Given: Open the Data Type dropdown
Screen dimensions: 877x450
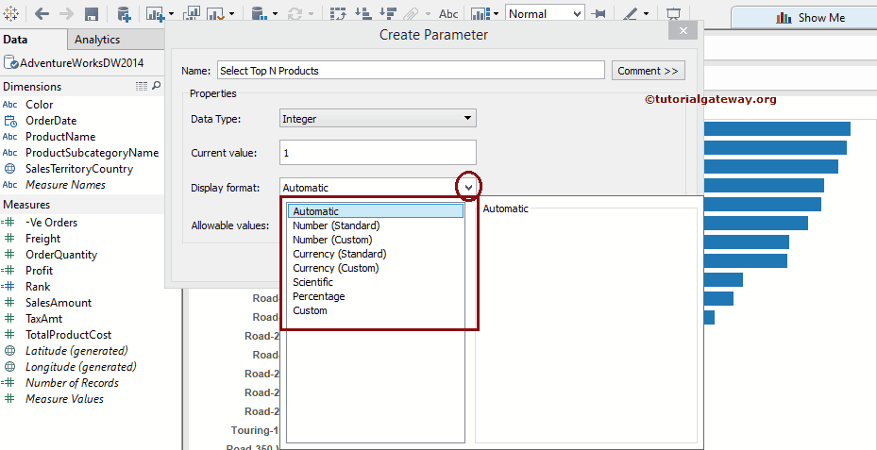Looking at the screenshot, I should pyautogui.click(x=378, y=119).
